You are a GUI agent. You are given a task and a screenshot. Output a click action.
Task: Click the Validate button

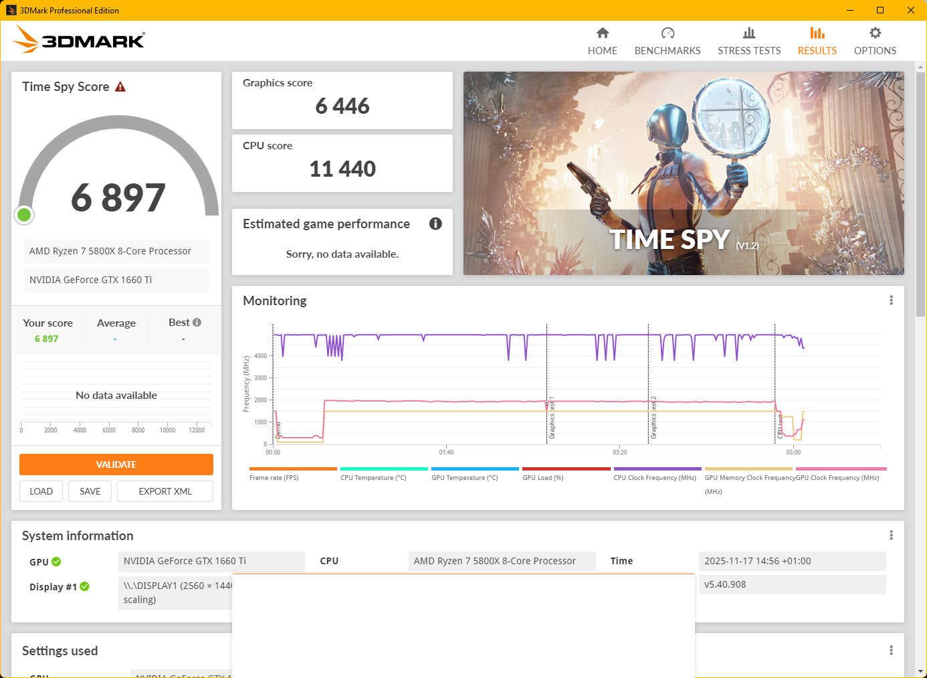(x=116, y=464)
